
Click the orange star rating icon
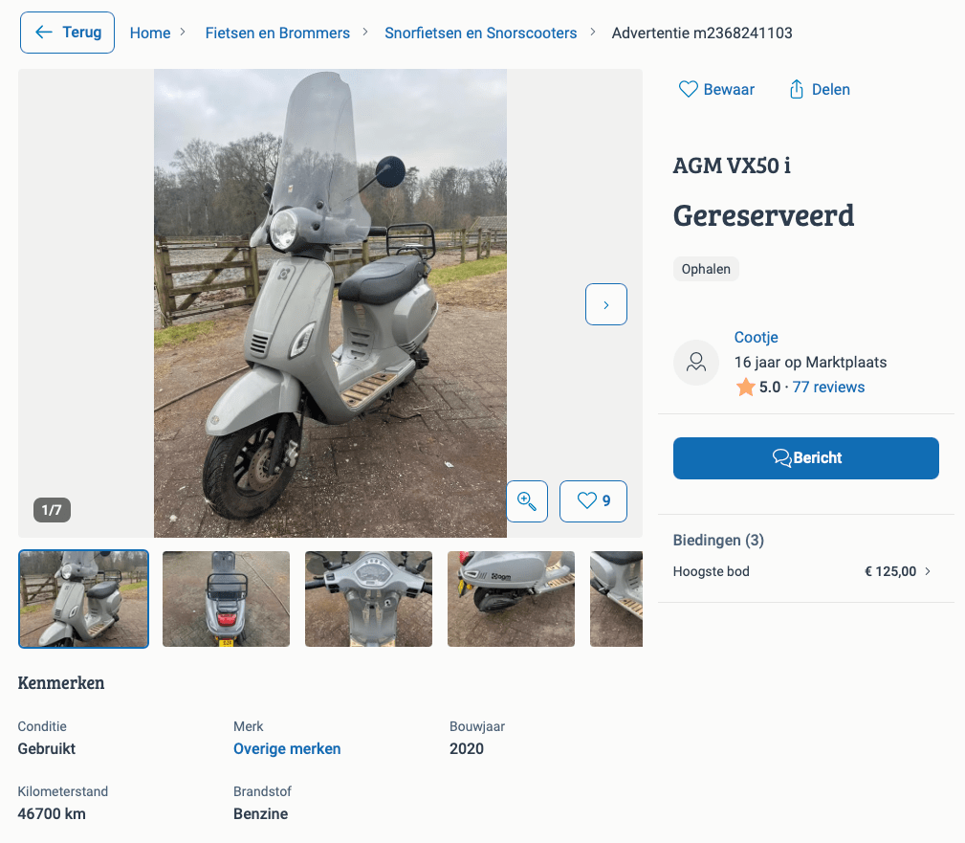coord(746,388)
